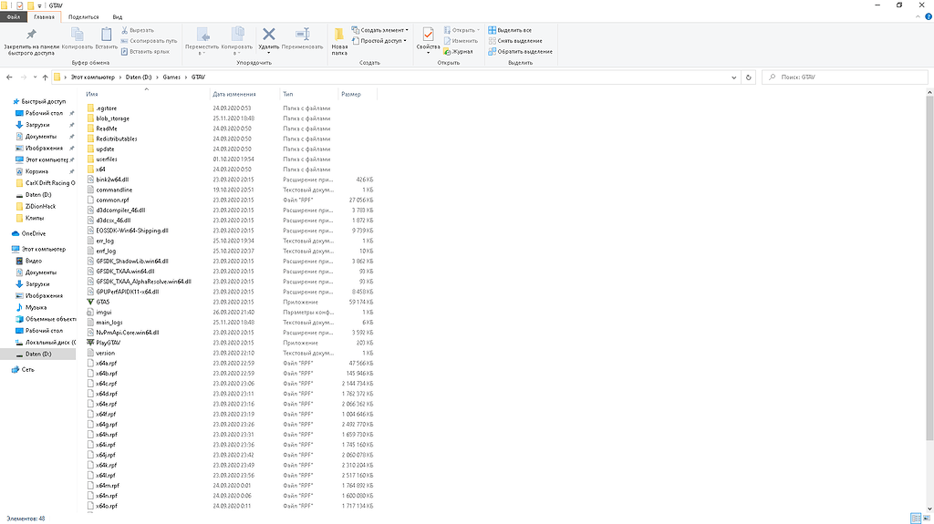Focus the Поиск: GTAV search field
934x524 pixels.
(845, 77)
